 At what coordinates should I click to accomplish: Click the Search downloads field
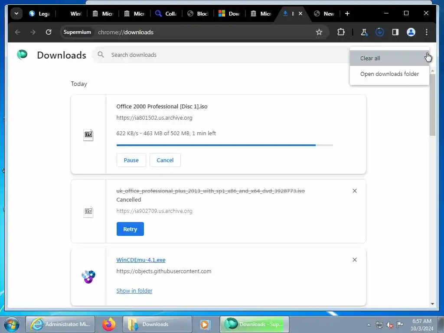pyautogui.click(x=221, y=55)
